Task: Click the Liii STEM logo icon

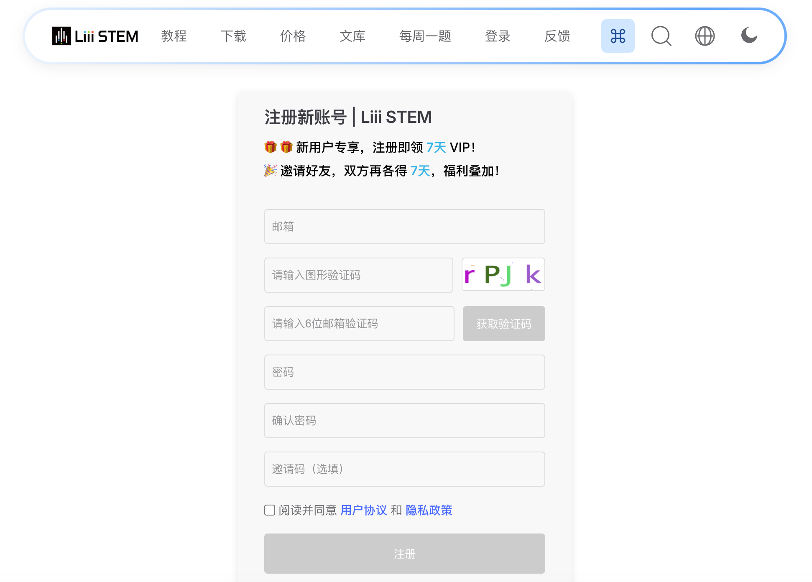Action: point(61,36)
